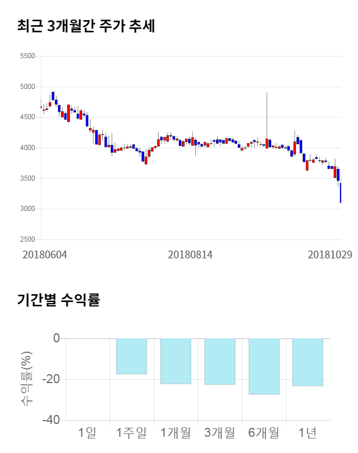Viewport: 358px width, 453px height.
Task: Click the 1년 return bar
Action: [308, 362]
